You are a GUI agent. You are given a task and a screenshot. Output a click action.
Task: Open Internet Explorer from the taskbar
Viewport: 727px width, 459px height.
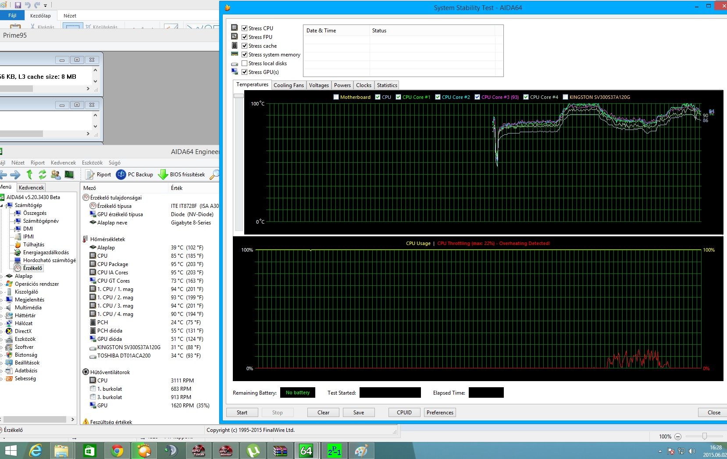pyautogui.click(x=36, y=451)
